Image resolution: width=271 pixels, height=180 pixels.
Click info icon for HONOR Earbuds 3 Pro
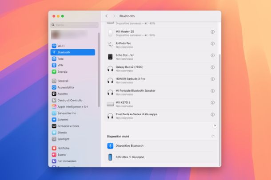pyautogui.click(x=212, y=80)
